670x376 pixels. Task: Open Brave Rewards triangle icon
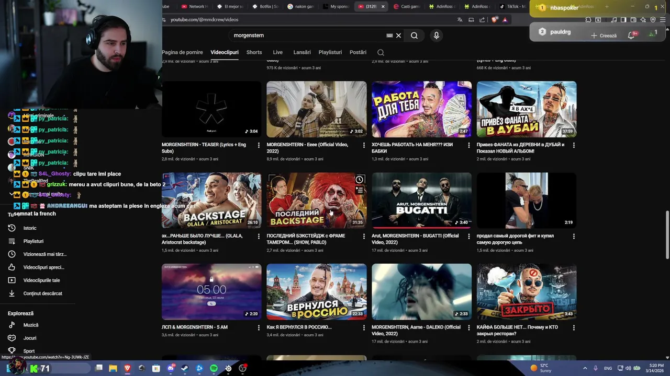click(505, 20)
